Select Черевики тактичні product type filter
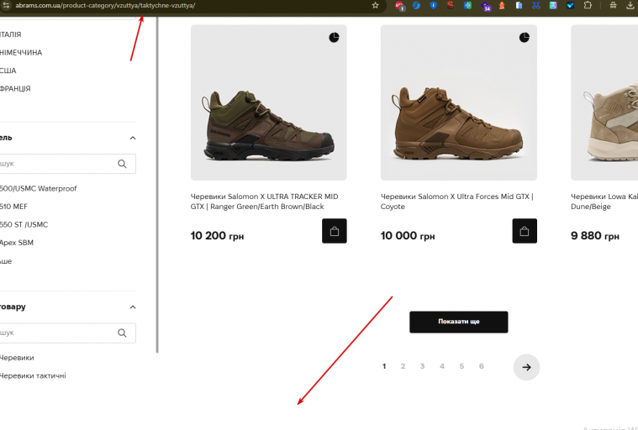 click(x=33, y=375)
